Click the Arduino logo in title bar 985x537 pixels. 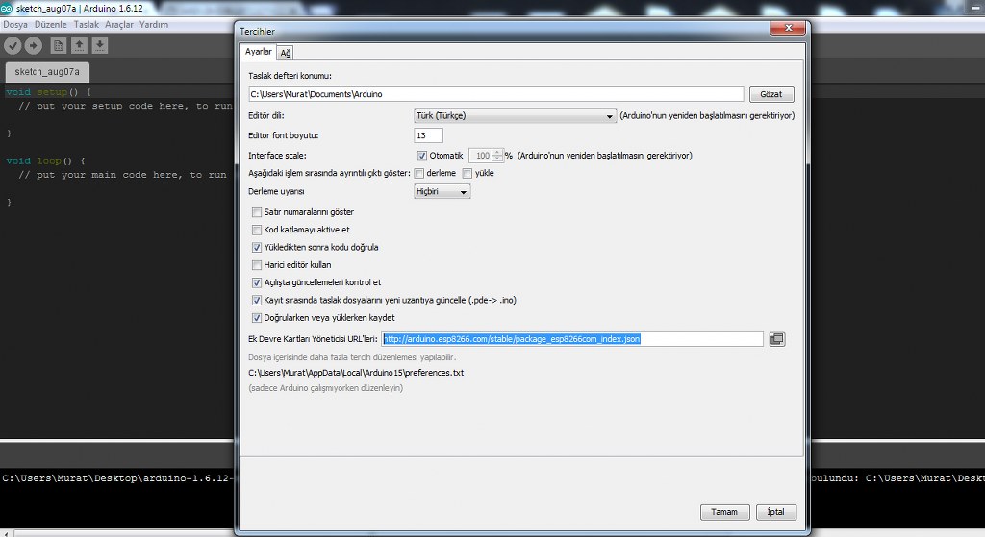point(7,8)
